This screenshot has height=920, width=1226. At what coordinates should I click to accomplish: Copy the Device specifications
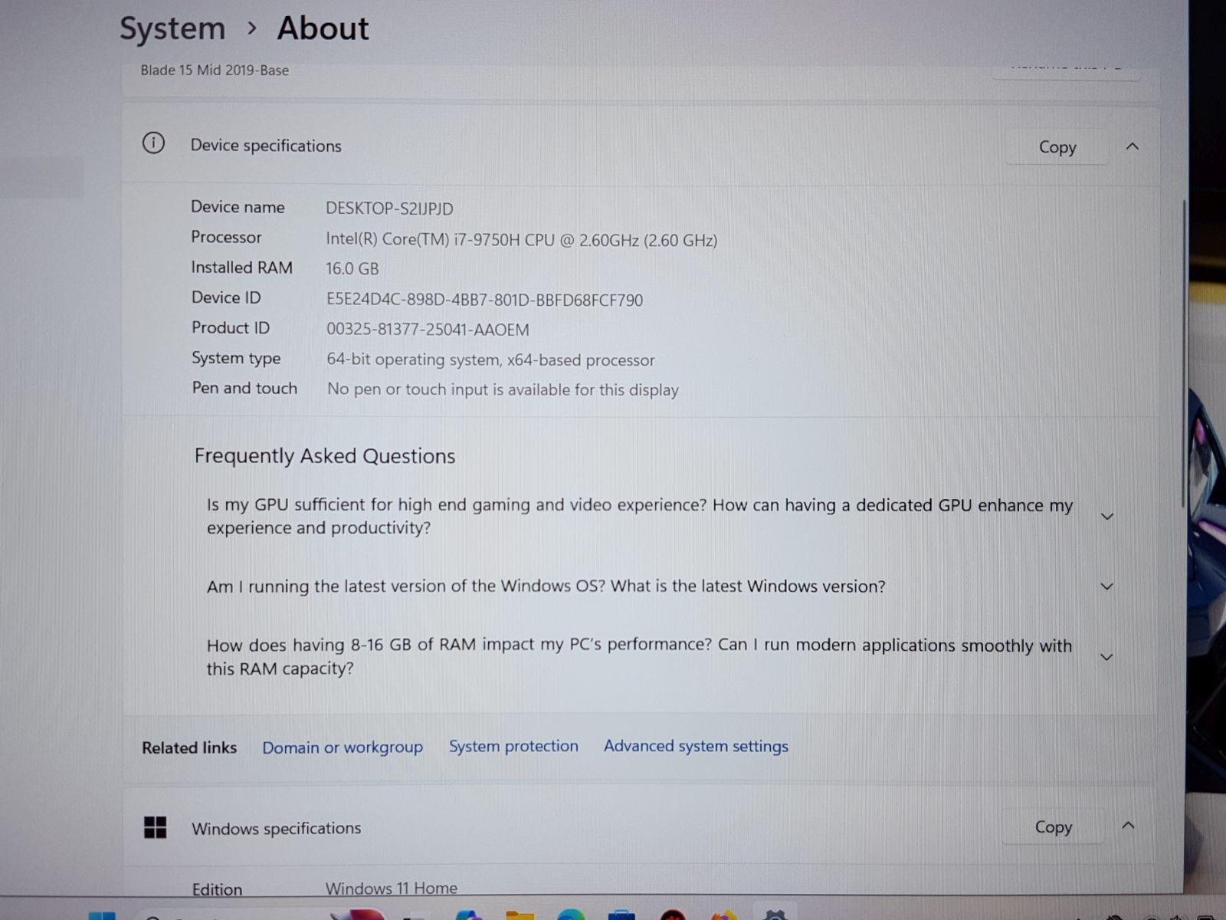[x=1057, y=147]
